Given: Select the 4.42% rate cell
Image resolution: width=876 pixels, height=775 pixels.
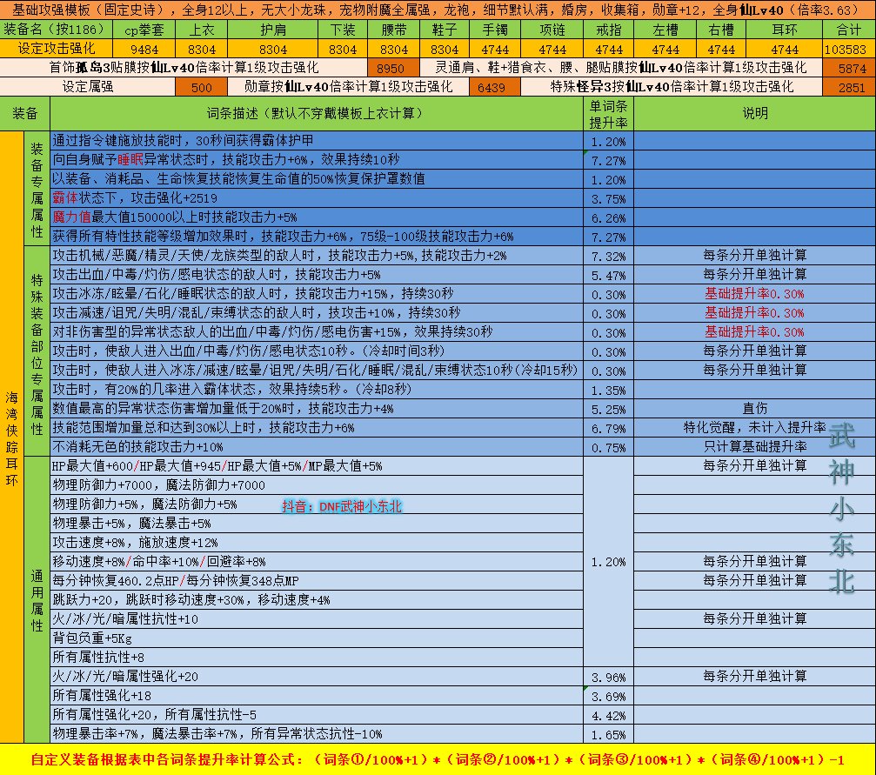Looking at the screenshot, I should click(x=608, y=715).
